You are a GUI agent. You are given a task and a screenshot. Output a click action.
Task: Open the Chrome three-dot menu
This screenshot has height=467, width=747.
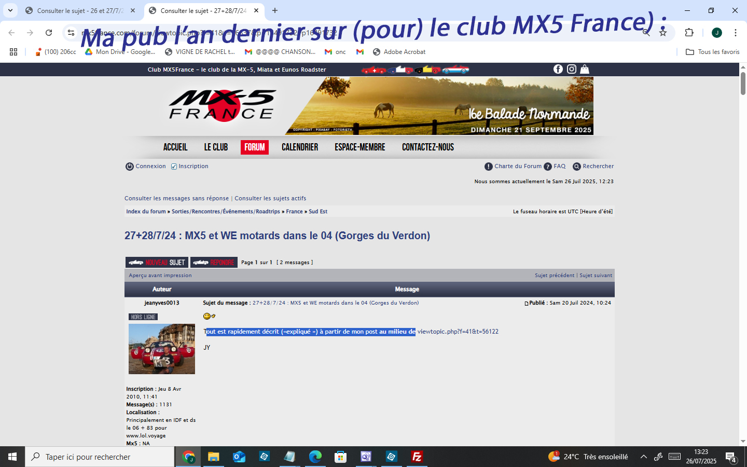click(735, 33)
